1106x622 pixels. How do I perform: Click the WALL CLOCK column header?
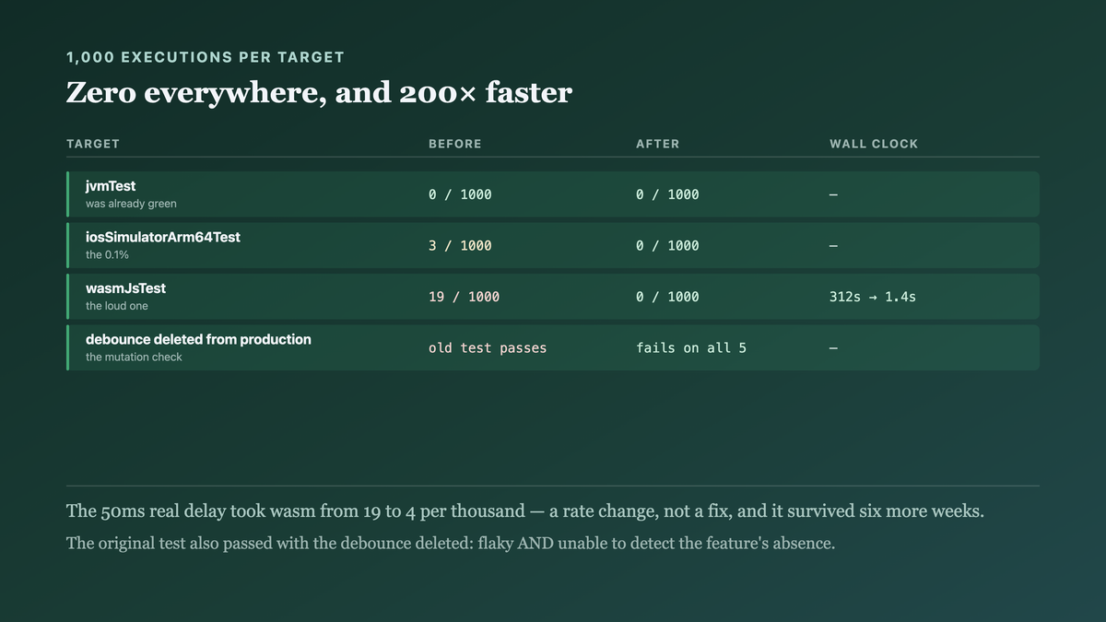[x=874, y=144]
